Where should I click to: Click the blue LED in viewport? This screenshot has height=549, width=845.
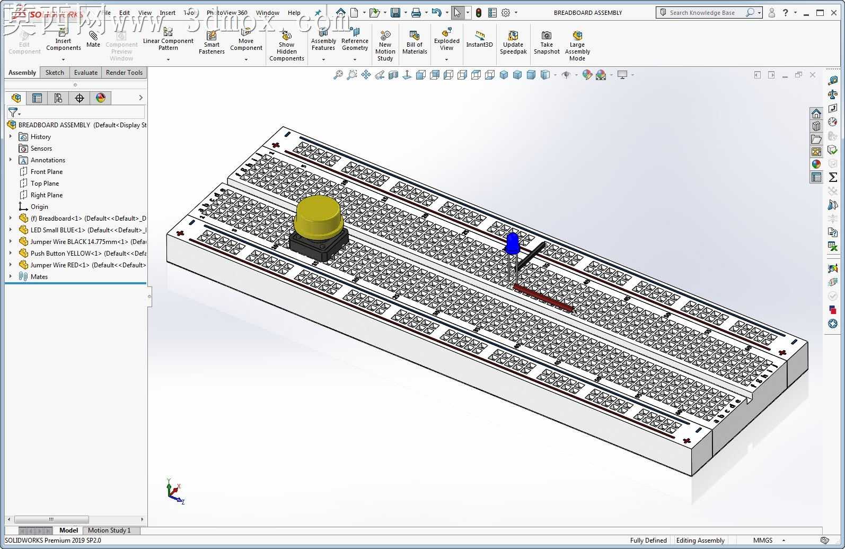tap(512, 245)
